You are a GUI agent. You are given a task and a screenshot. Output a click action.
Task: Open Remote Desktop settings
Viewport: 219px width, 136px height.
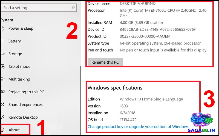(23, 118)
